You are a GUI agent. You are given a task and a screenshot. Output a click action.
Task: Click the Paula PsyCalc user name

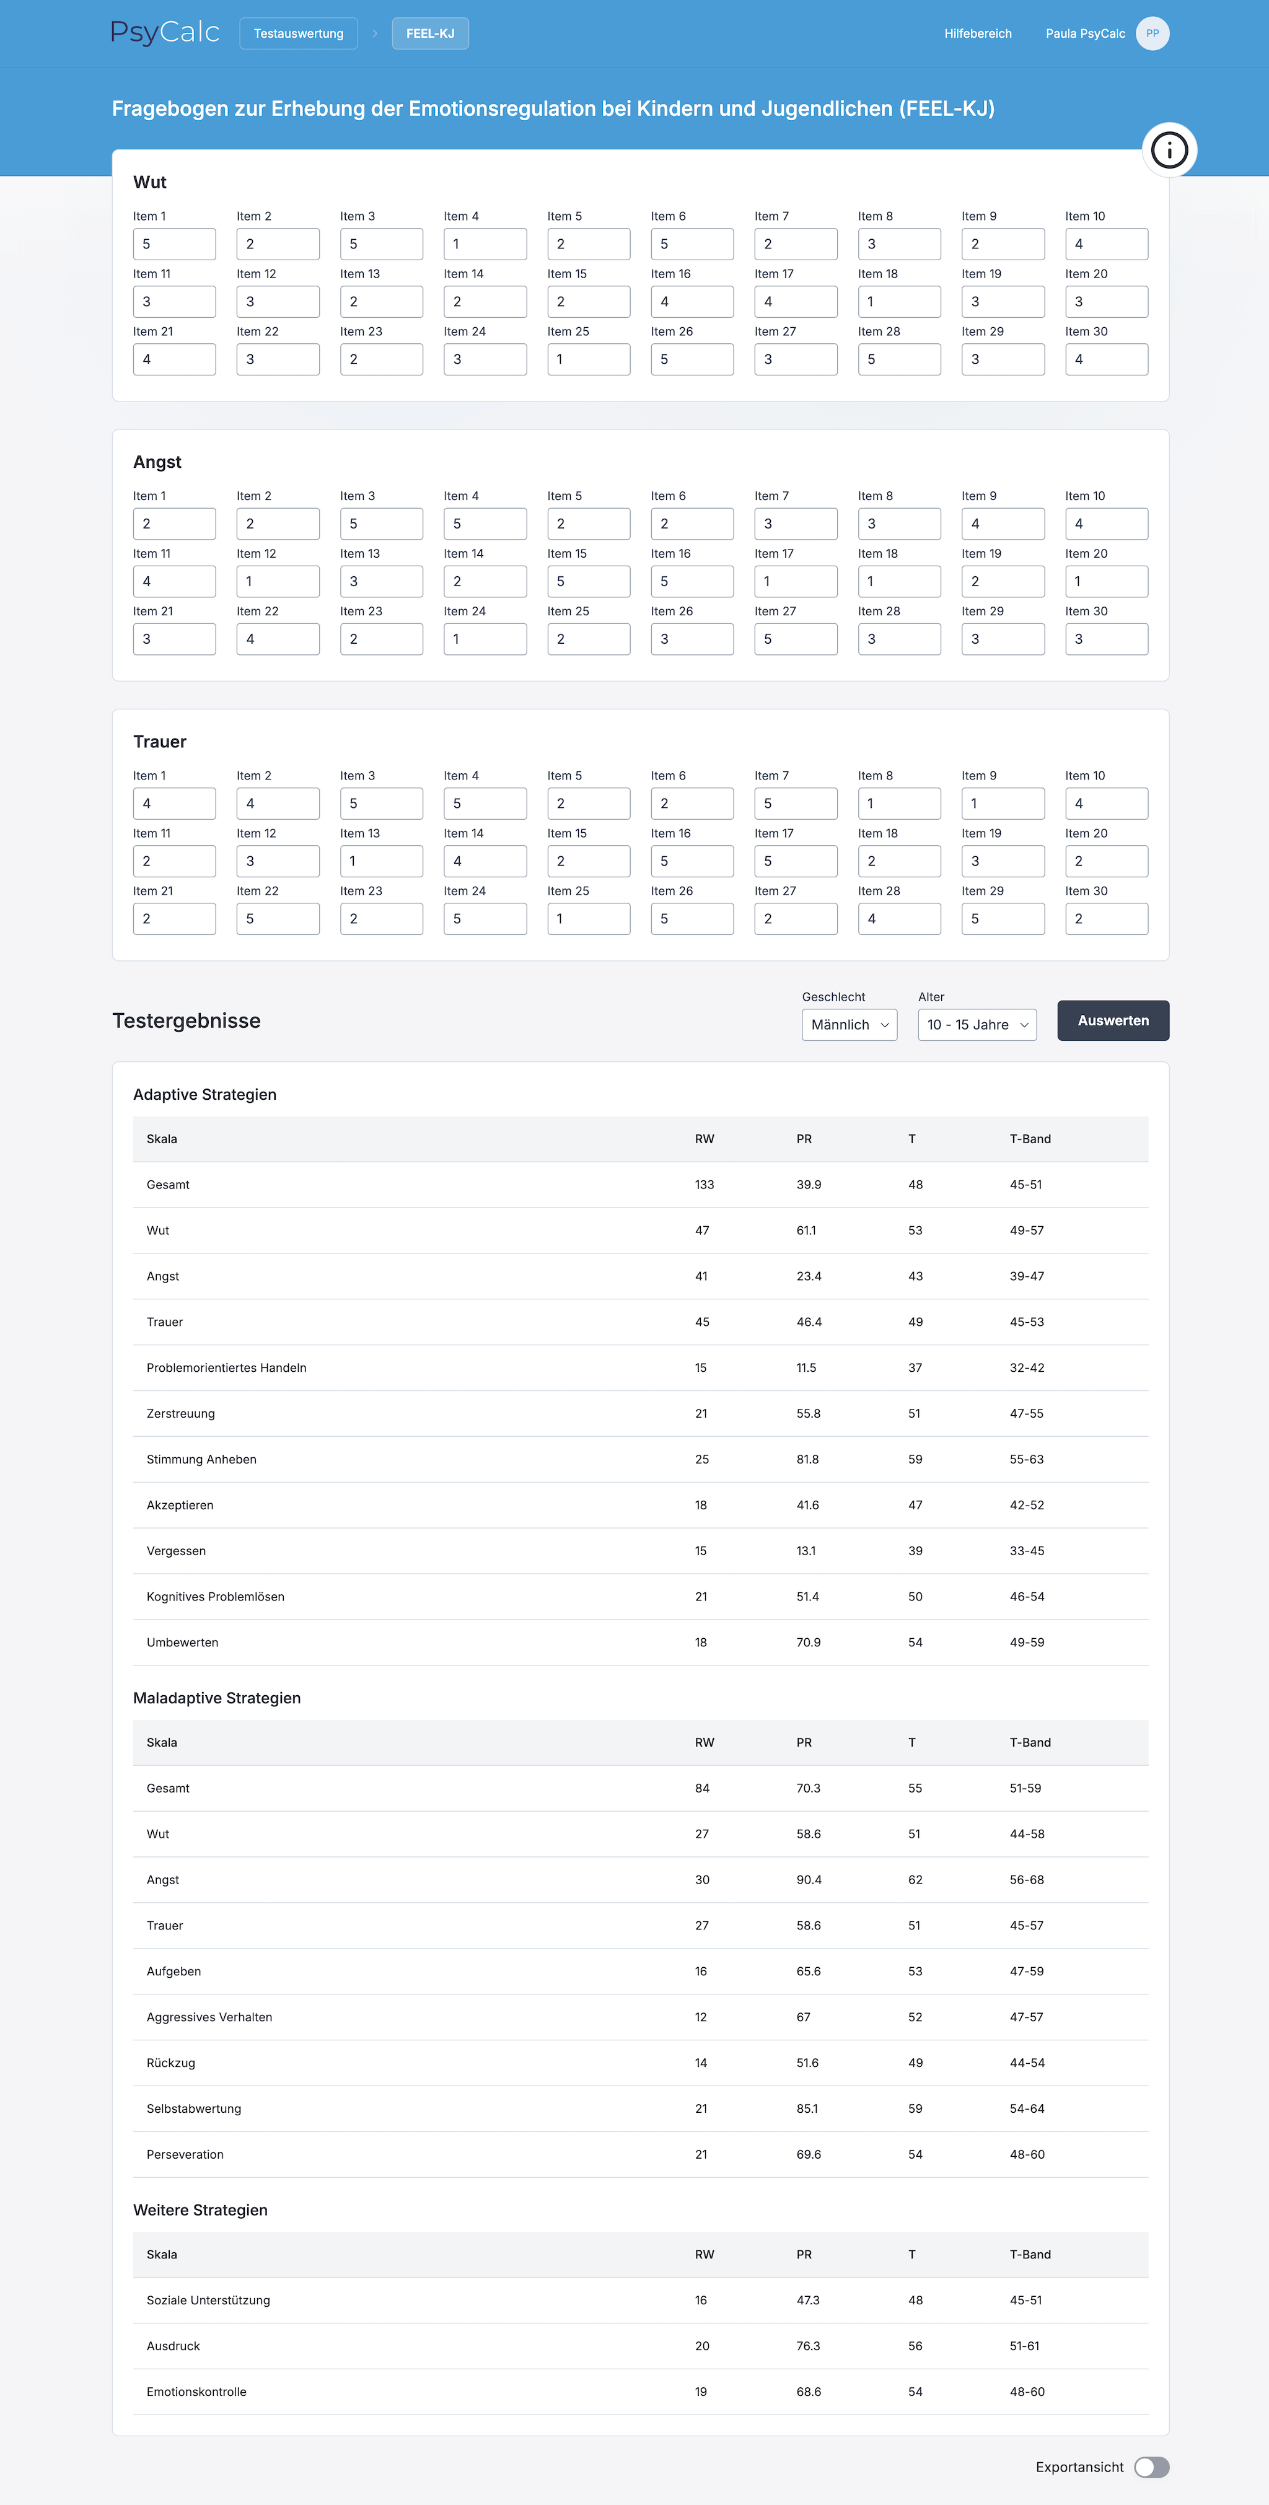tap(1084, 33)
